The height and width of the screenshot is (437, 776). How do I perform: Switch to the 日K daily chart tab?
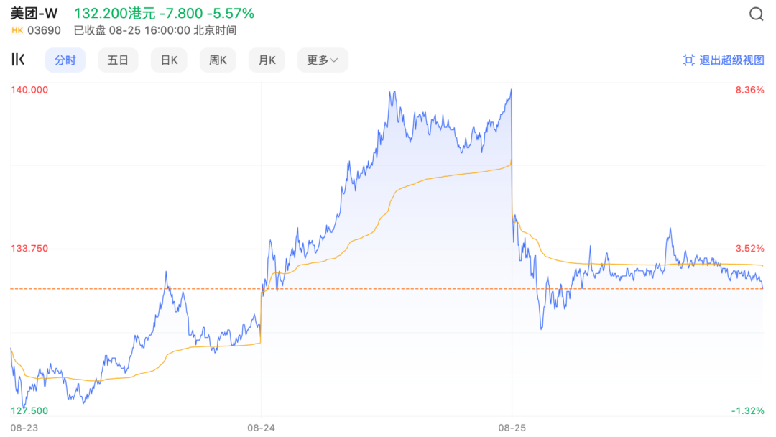169,60
